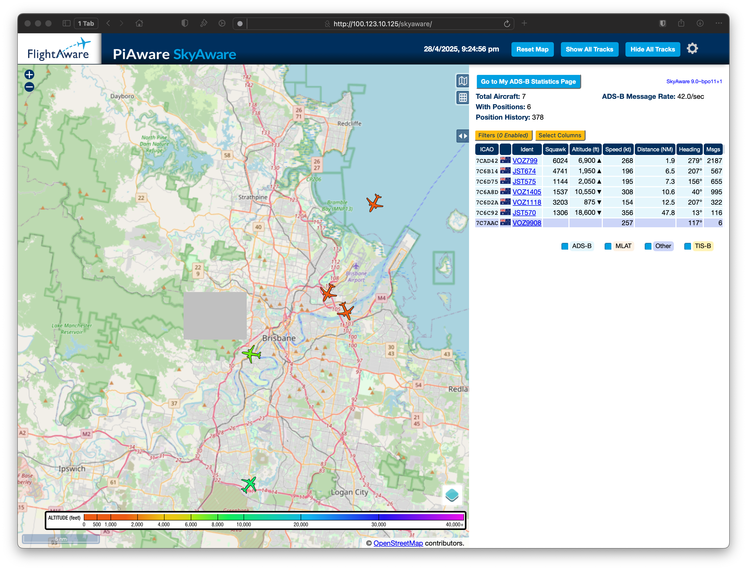Sort table by Squawk column

tap(555, 149)
